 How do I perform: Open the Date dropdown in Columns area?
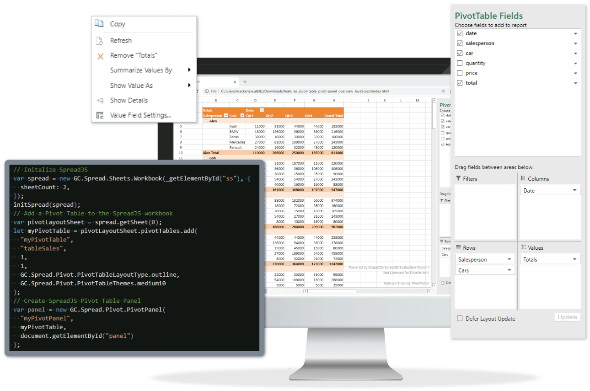click(x=574, y=190)
